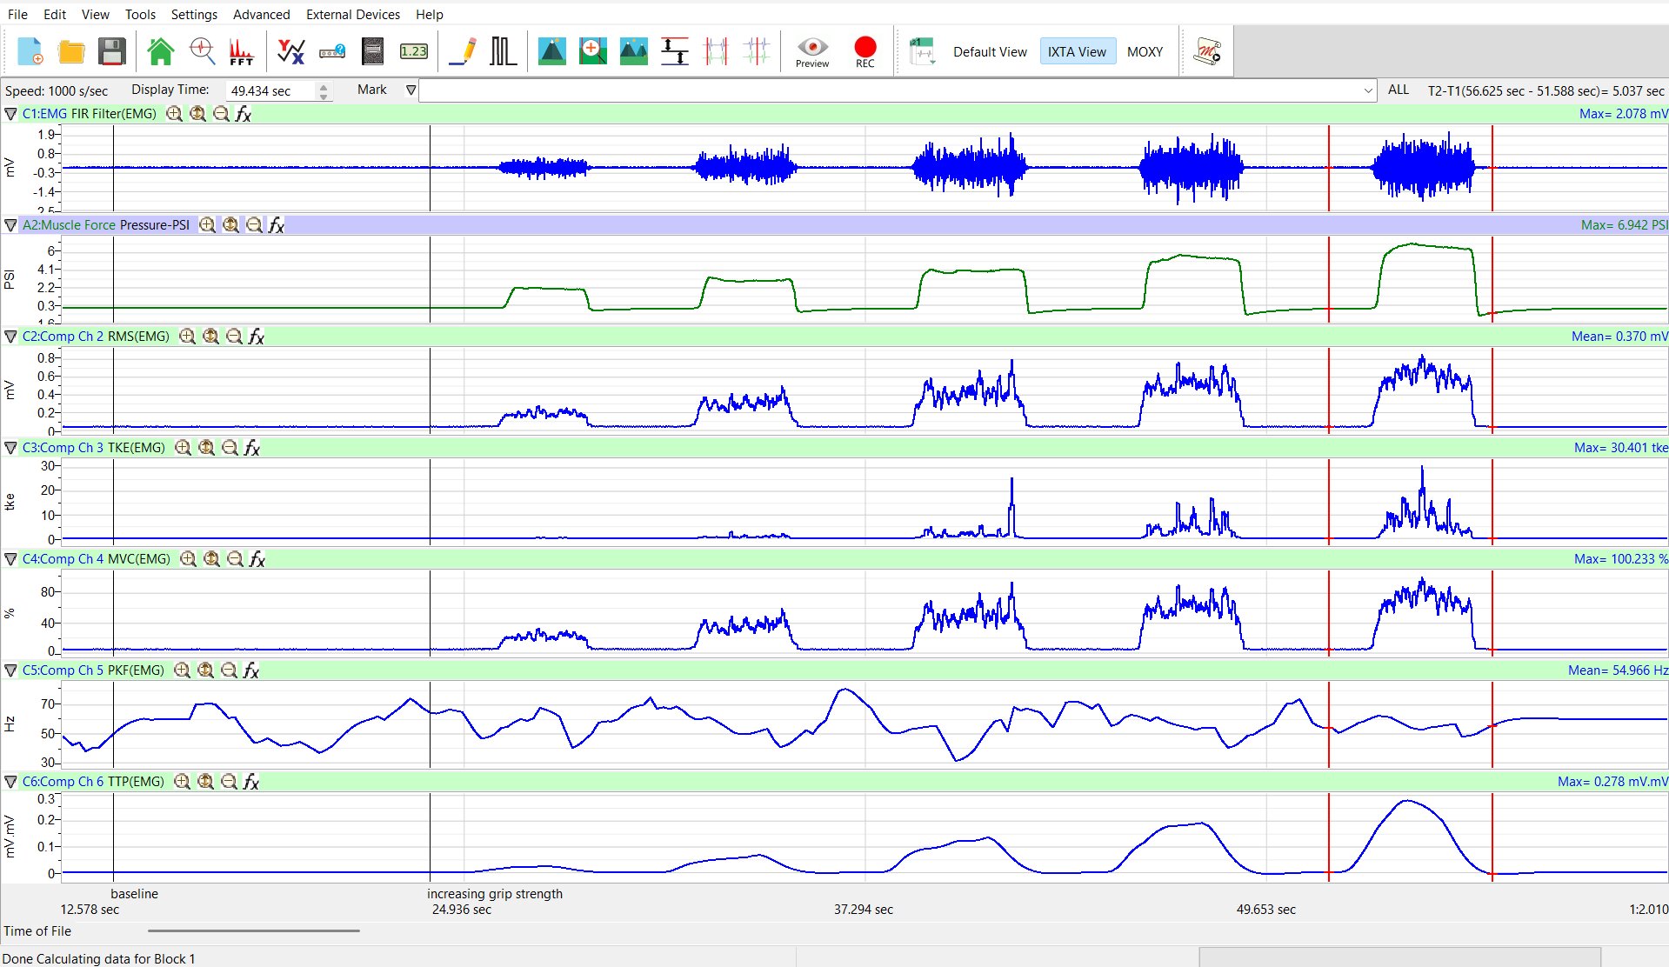This screenshot has height=967, width=1669.
Task: Zoom in on the A2:Muscle Force channel
Action: point(207,225)
